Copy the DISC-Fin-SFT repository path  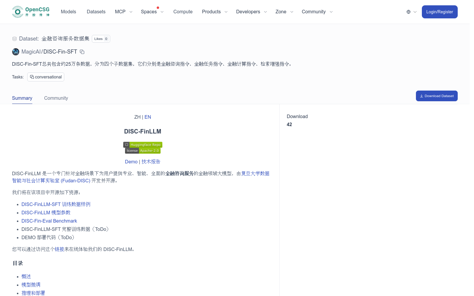[x=82, y=52]
